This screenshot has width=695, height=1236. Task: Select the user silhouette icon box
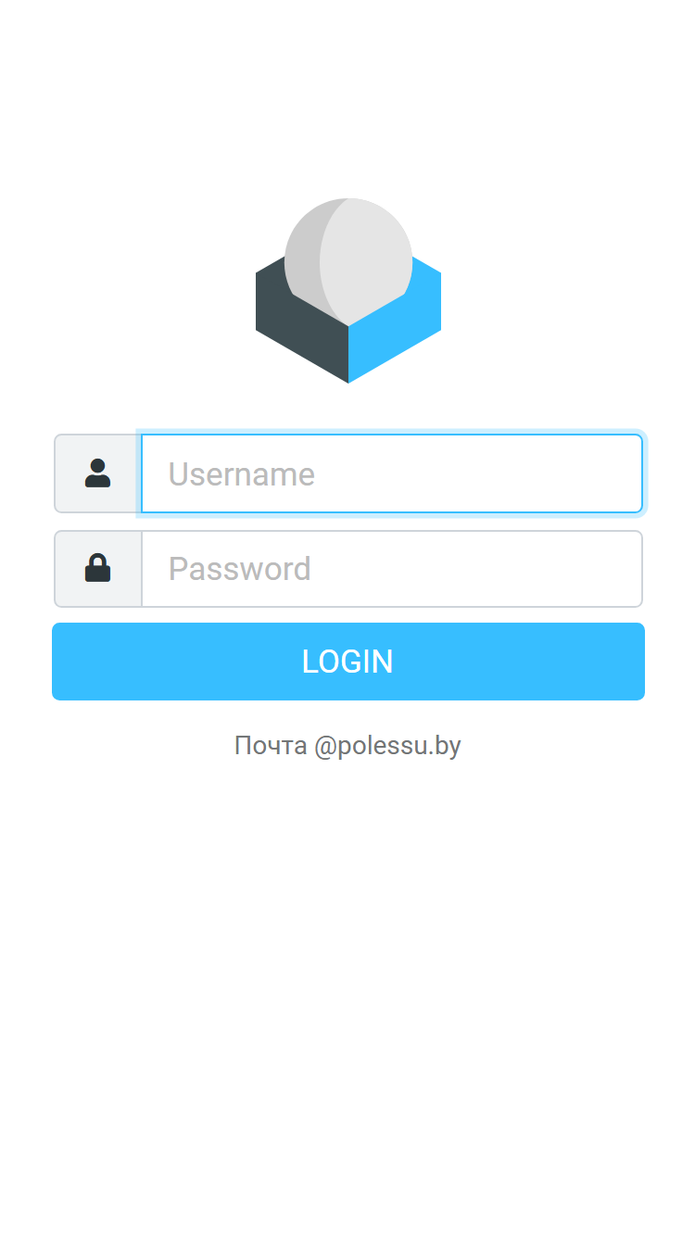pyautogui.click(x=98, y=473)
